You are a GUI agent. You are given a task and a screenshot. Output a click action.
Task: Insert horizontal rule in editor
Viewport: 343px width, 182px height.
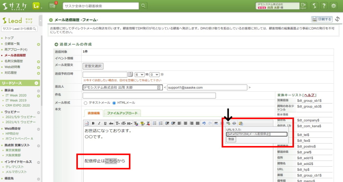coord(216,123)
